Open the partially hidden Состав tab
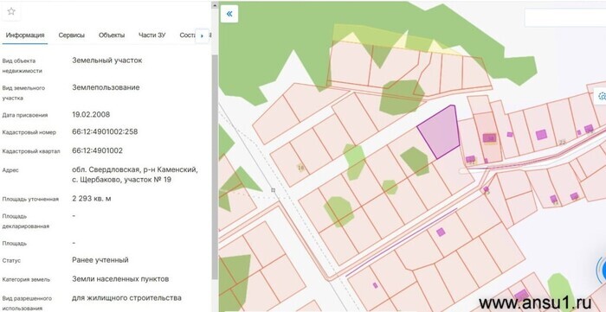This screenshot has height=312, width=606. 187,35
